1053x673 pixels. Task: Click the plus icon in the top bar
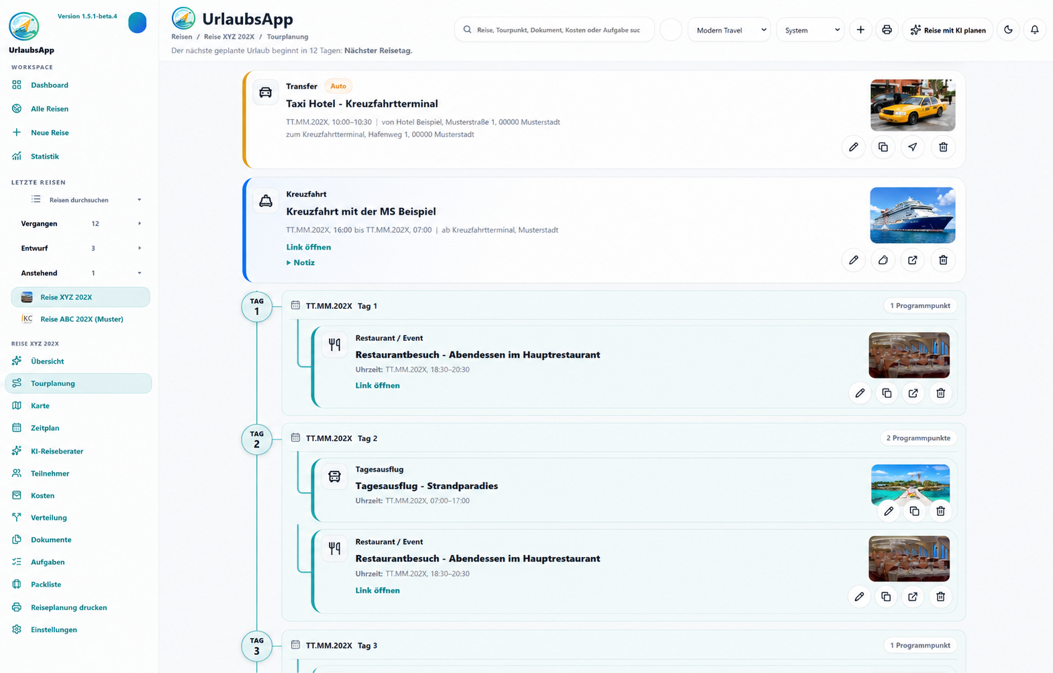(860, 30)
